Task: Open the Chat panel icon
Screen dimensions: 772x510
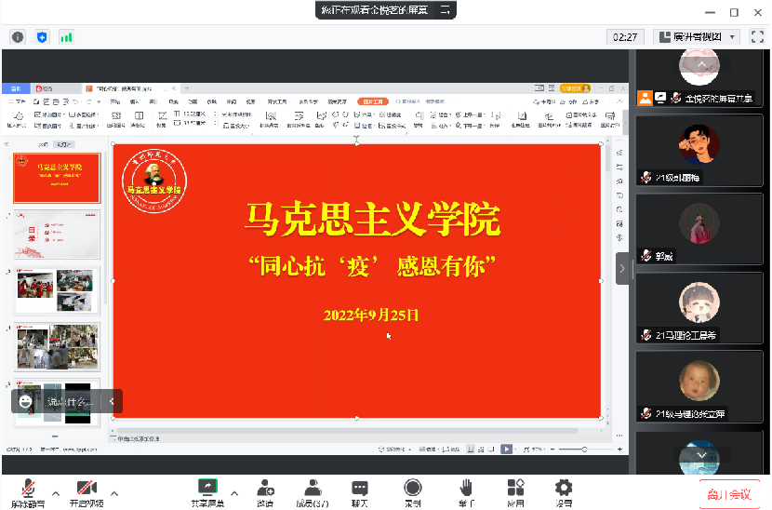Action: coord(360,489)
